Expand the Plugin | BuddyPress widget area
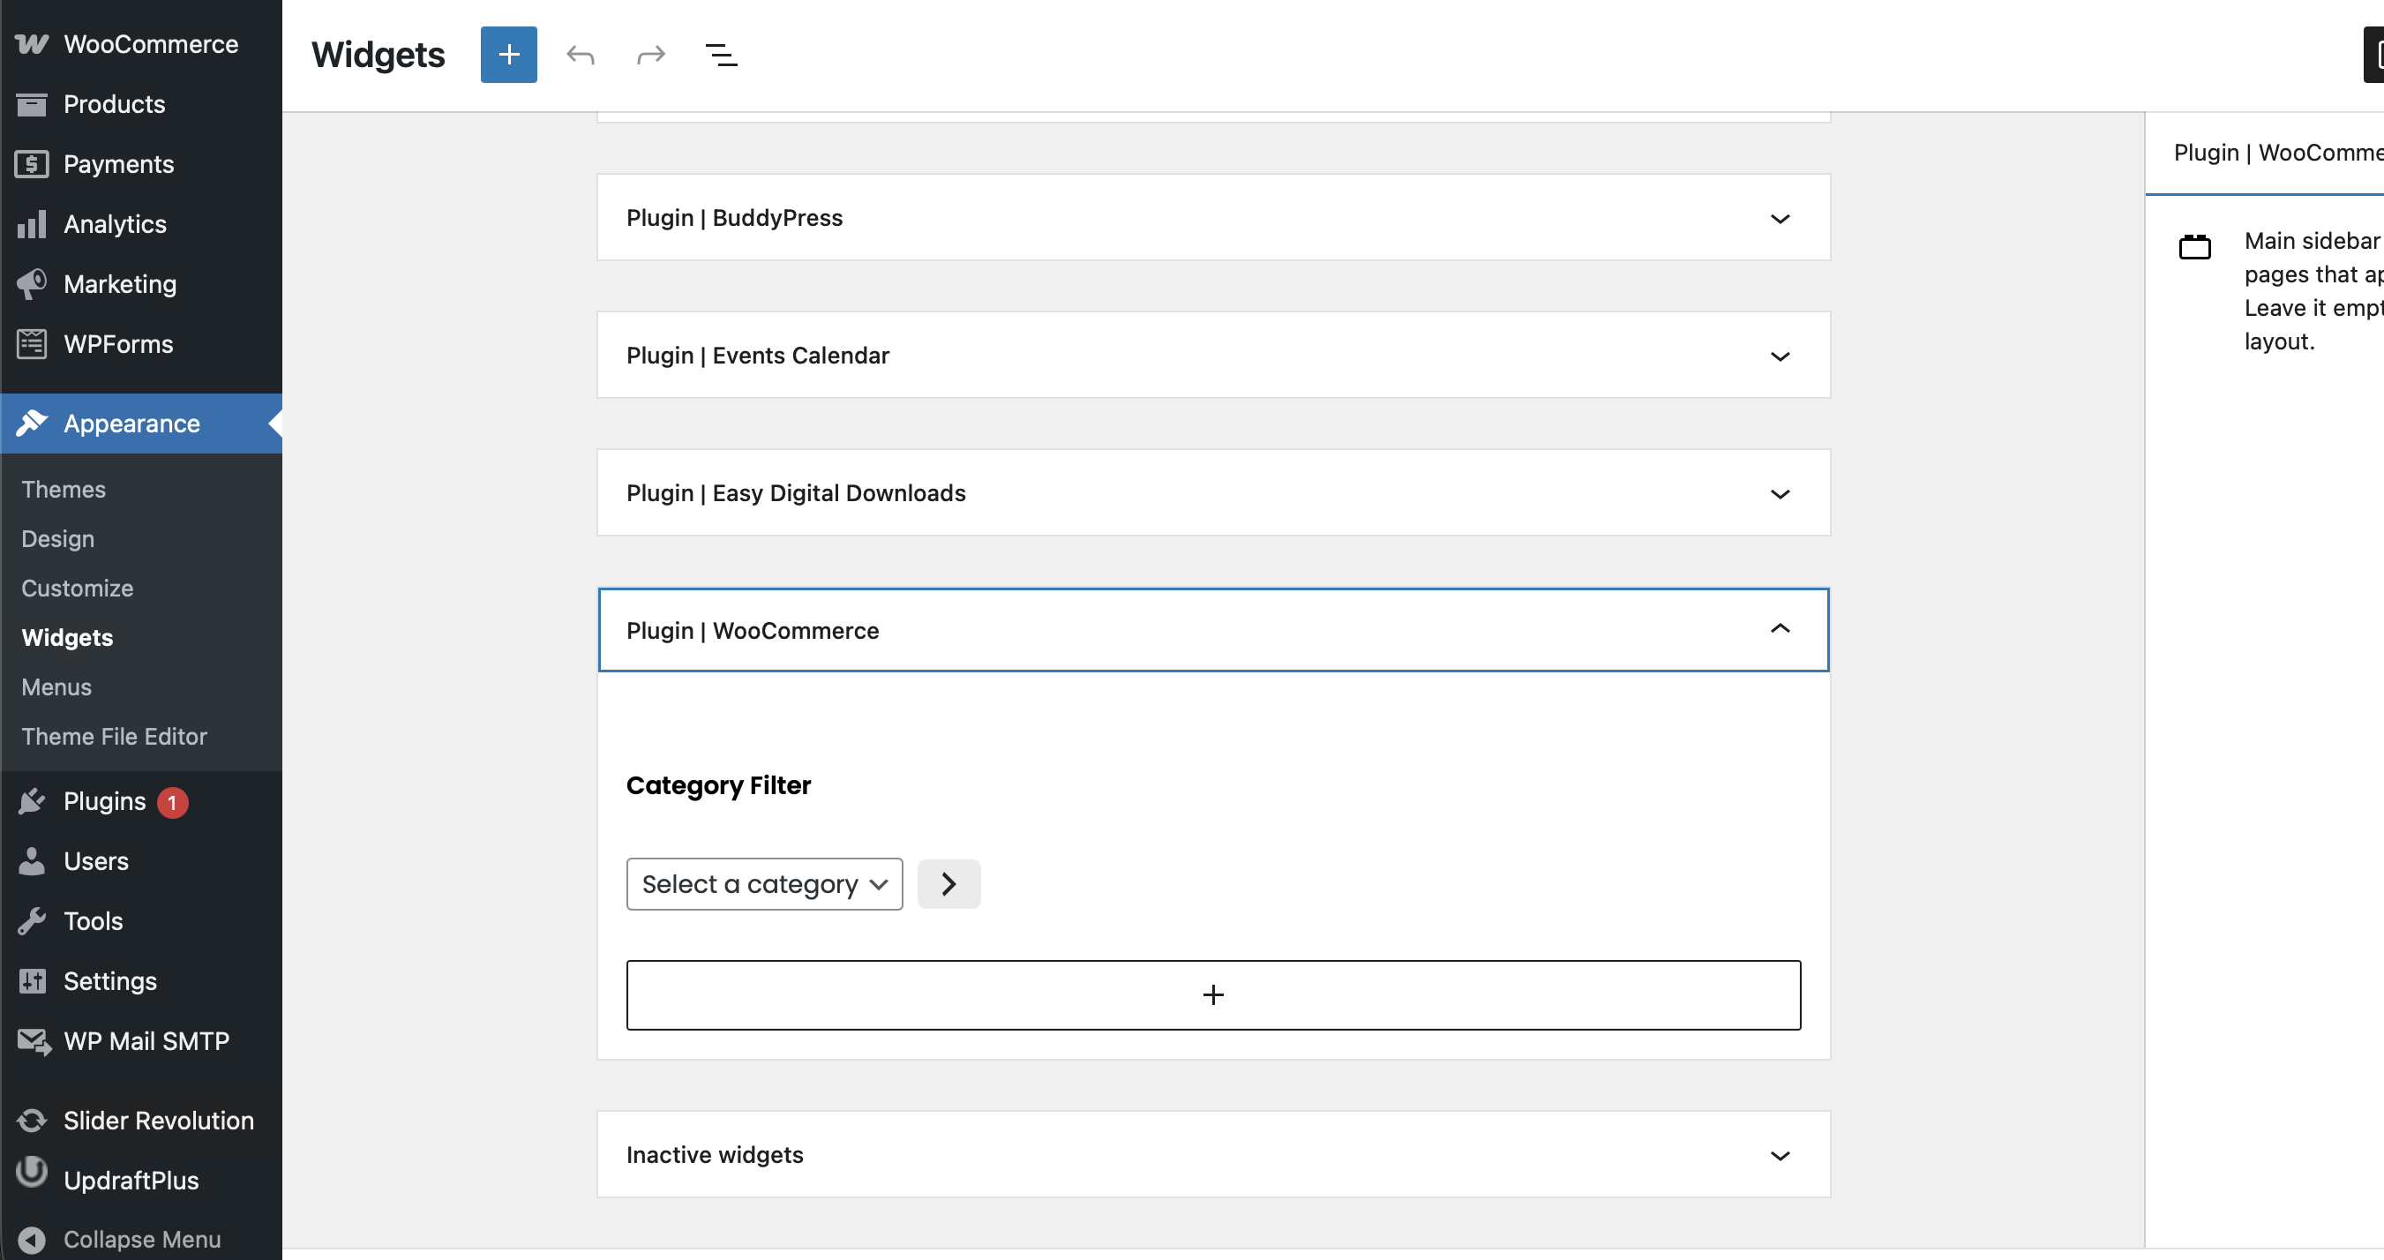2384x1260 pixels. point(1779,219)
